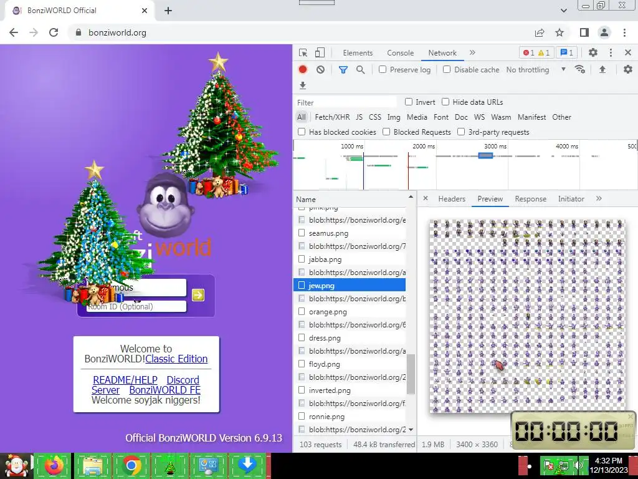Viewport: 638px width, 479px height.
Task: Focus the Room ID (Optional) field
Action: coord(136,306)
